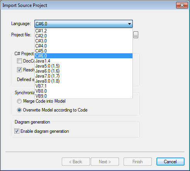190x171 pixels.
Task: Click the Finish button
Action: pyautogui.click(x=137, y=162)
